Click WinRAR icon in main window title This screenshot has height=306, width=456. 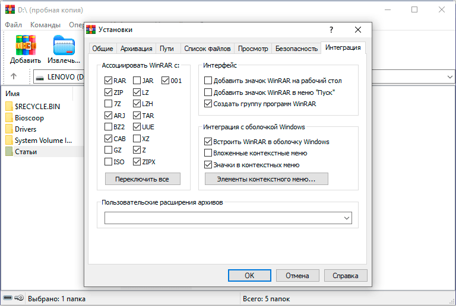click(x=10, y=9)
